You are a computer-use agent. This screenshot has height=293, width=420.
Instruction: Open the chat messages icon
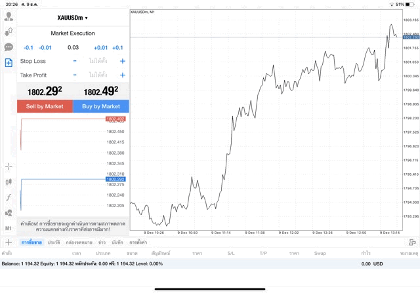pyautogui.click(x=9, y=47)
